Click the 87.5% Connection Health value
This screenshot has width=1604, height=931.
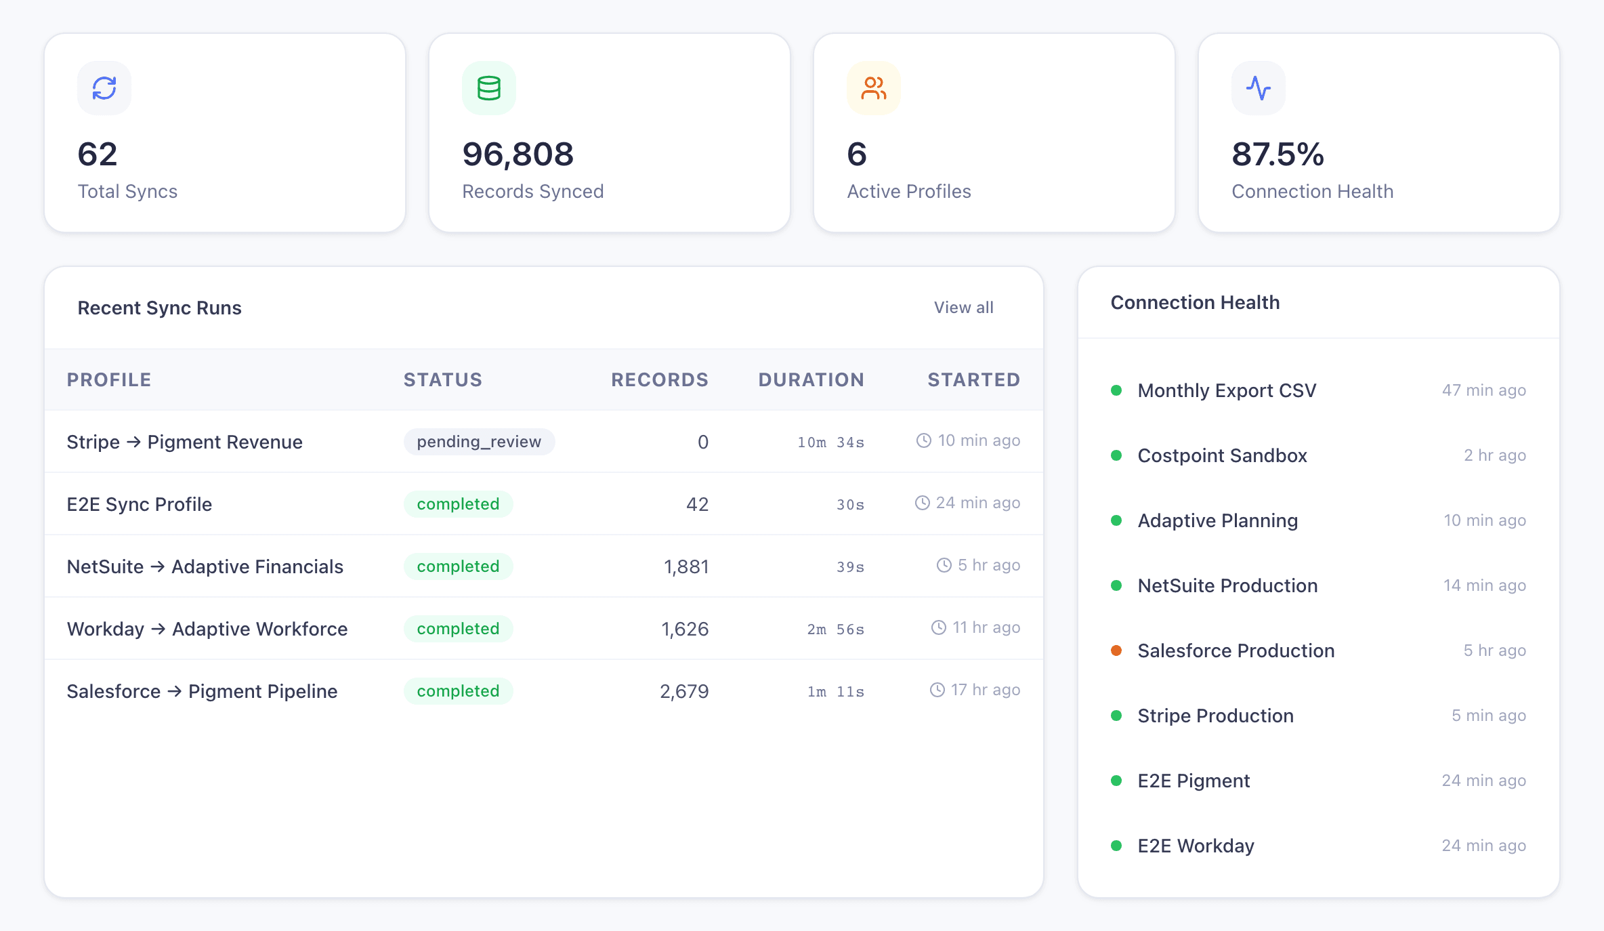(1279, 154)
